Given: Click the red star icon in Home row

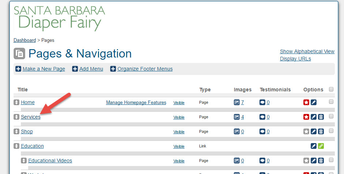Looking at the screenshot, I should click(x=306, y=102).
